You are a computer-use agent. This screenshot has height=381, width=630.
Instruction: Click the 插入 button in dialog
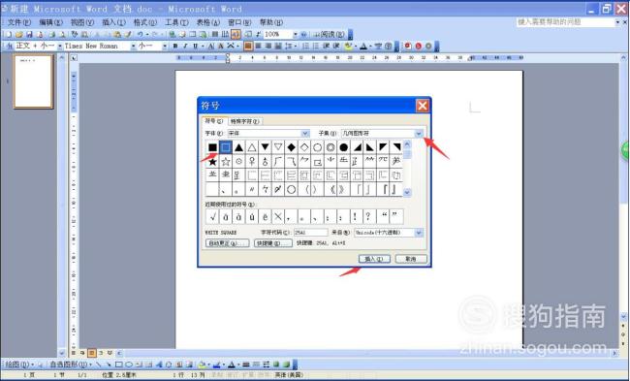[x=374, y=259]
